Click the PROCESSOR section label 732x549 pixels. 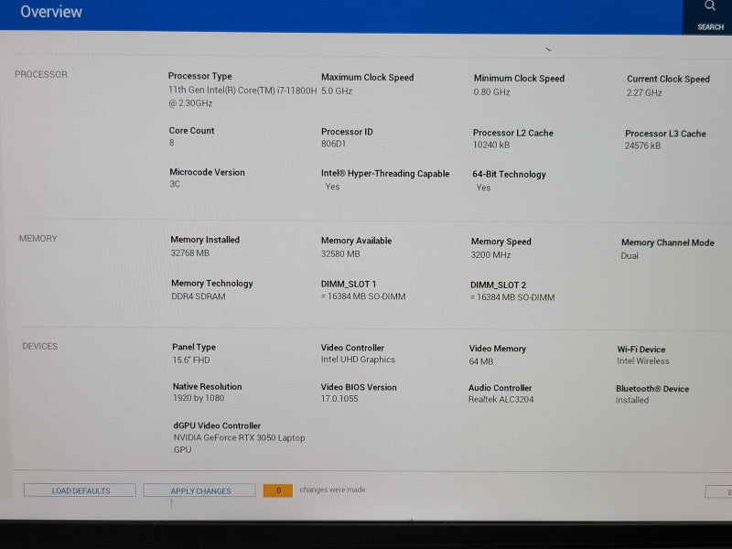41,75
